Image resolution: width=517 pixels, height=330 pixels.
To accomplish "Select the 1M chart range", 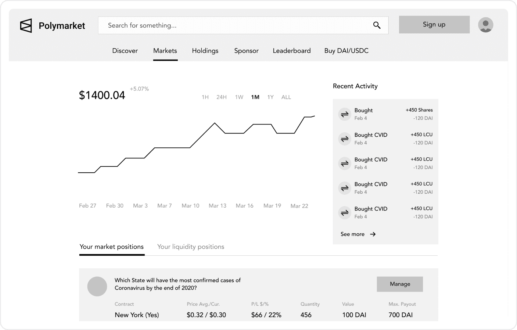I will tap(255, 97).
